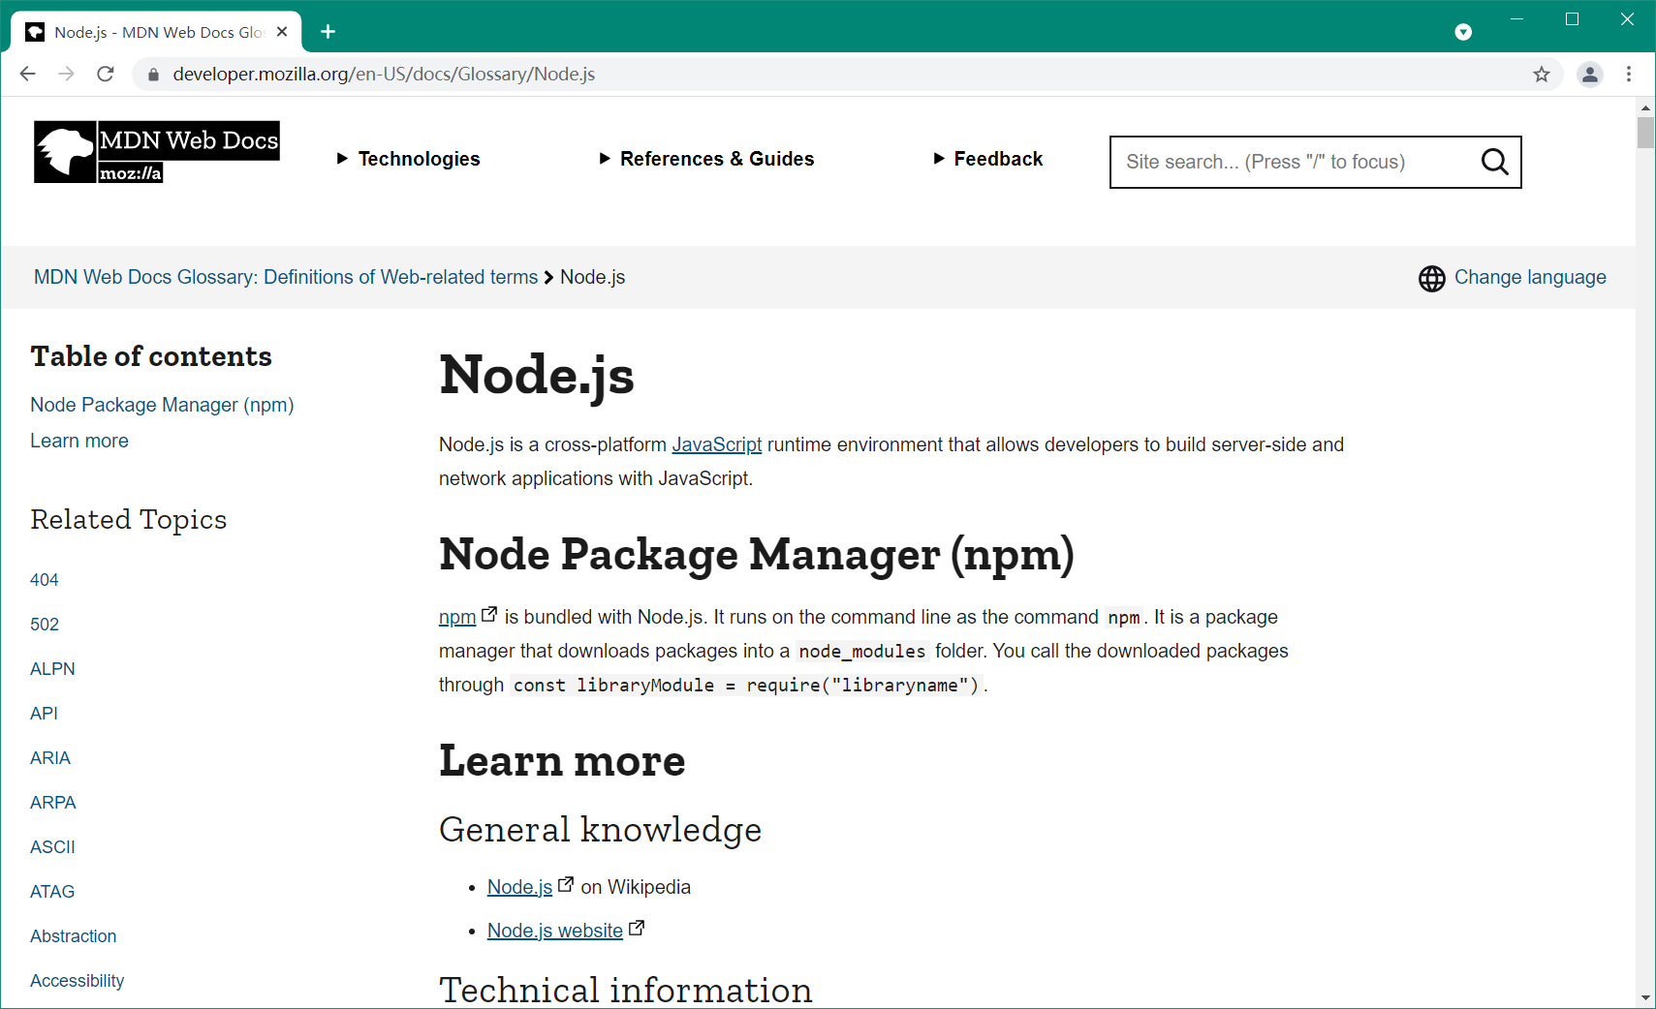
Task: Click the browser address bar URL
Action: 384,74
